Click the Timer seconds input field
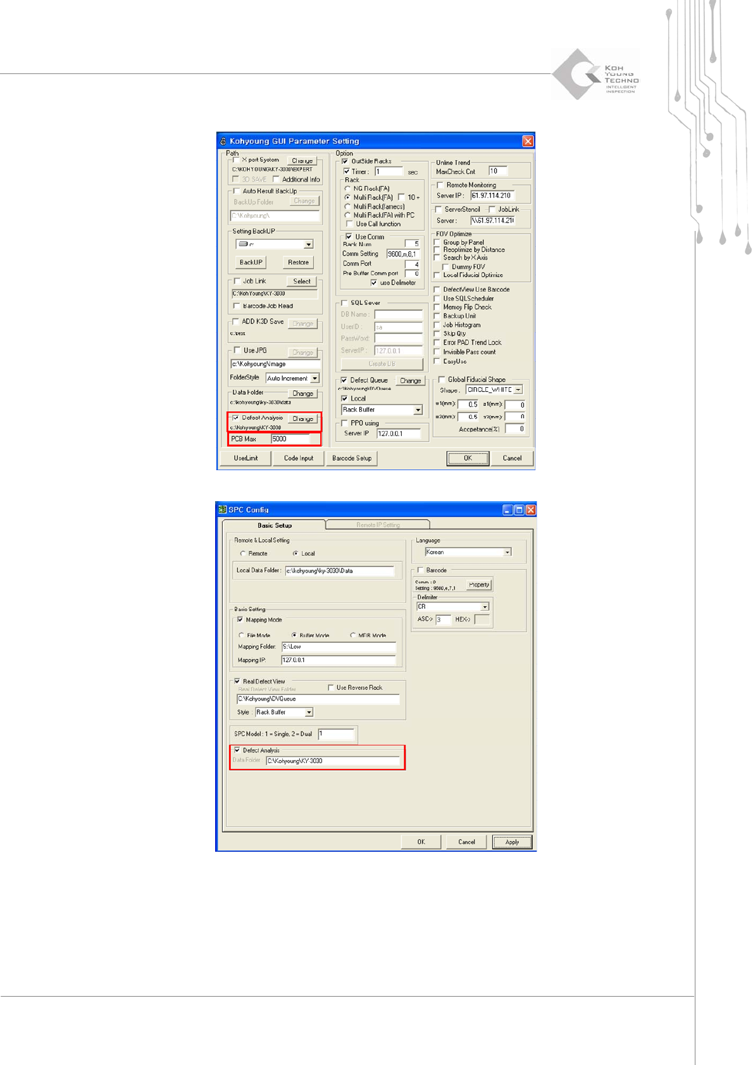This screenshot has height=1065, width=753. 389,171
